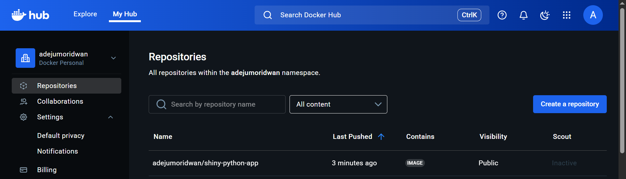
Task: Click the page vertical scrollbar
Action: pos(622,81)
